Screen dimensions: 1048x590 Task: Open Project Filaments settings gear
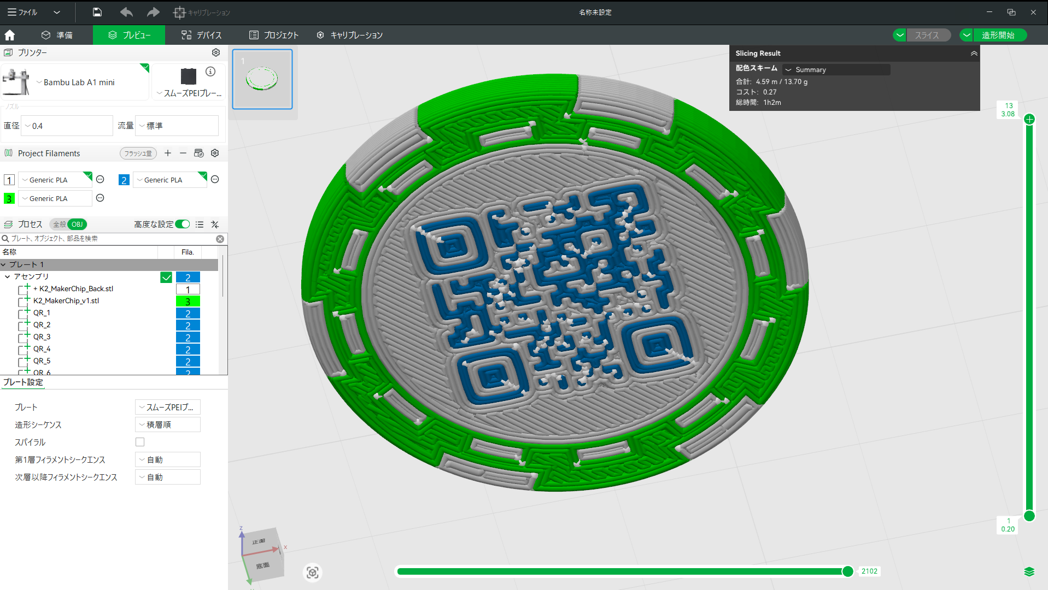point(215,153)
